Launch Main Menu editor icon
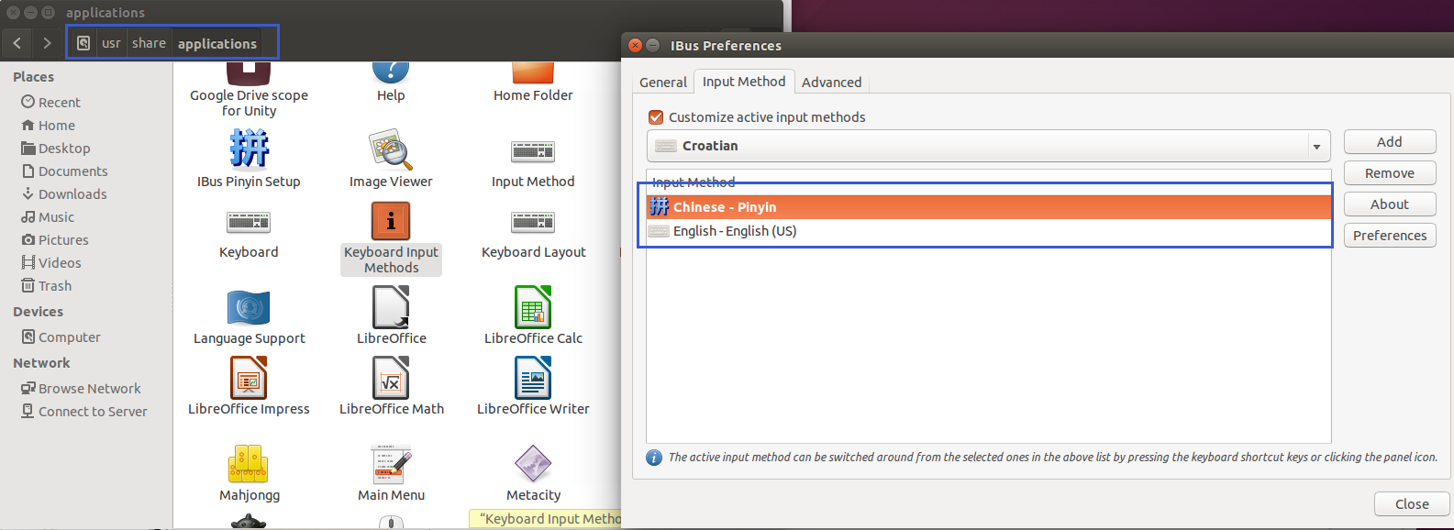 click(x=391, y=464)
